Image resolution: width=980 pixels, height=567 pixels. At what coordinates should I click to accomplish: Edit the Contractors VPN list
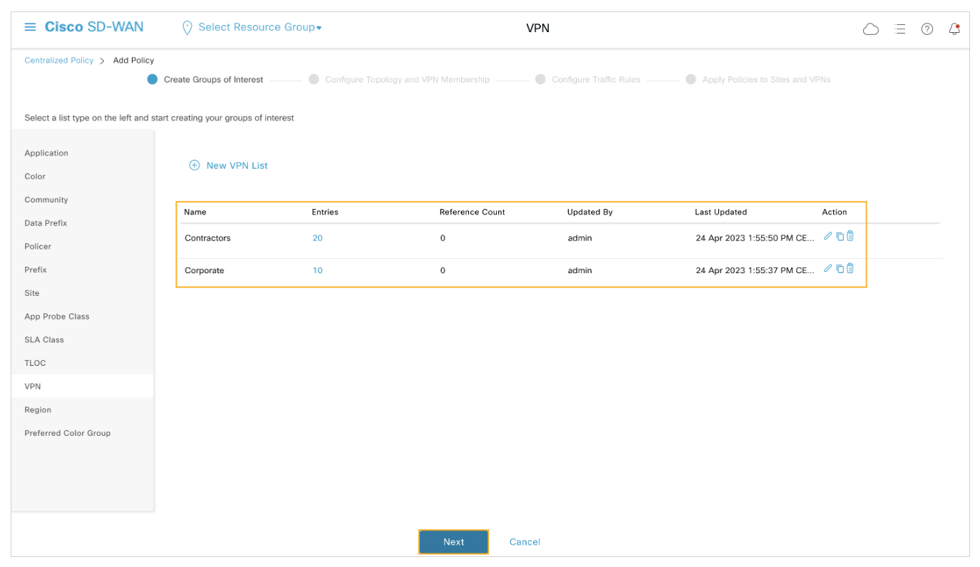point(827,236)
